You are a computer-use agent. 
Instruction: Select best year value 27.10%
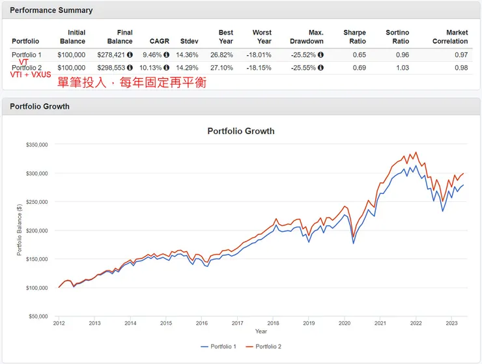pyautogui.click(x=221, y=68)
